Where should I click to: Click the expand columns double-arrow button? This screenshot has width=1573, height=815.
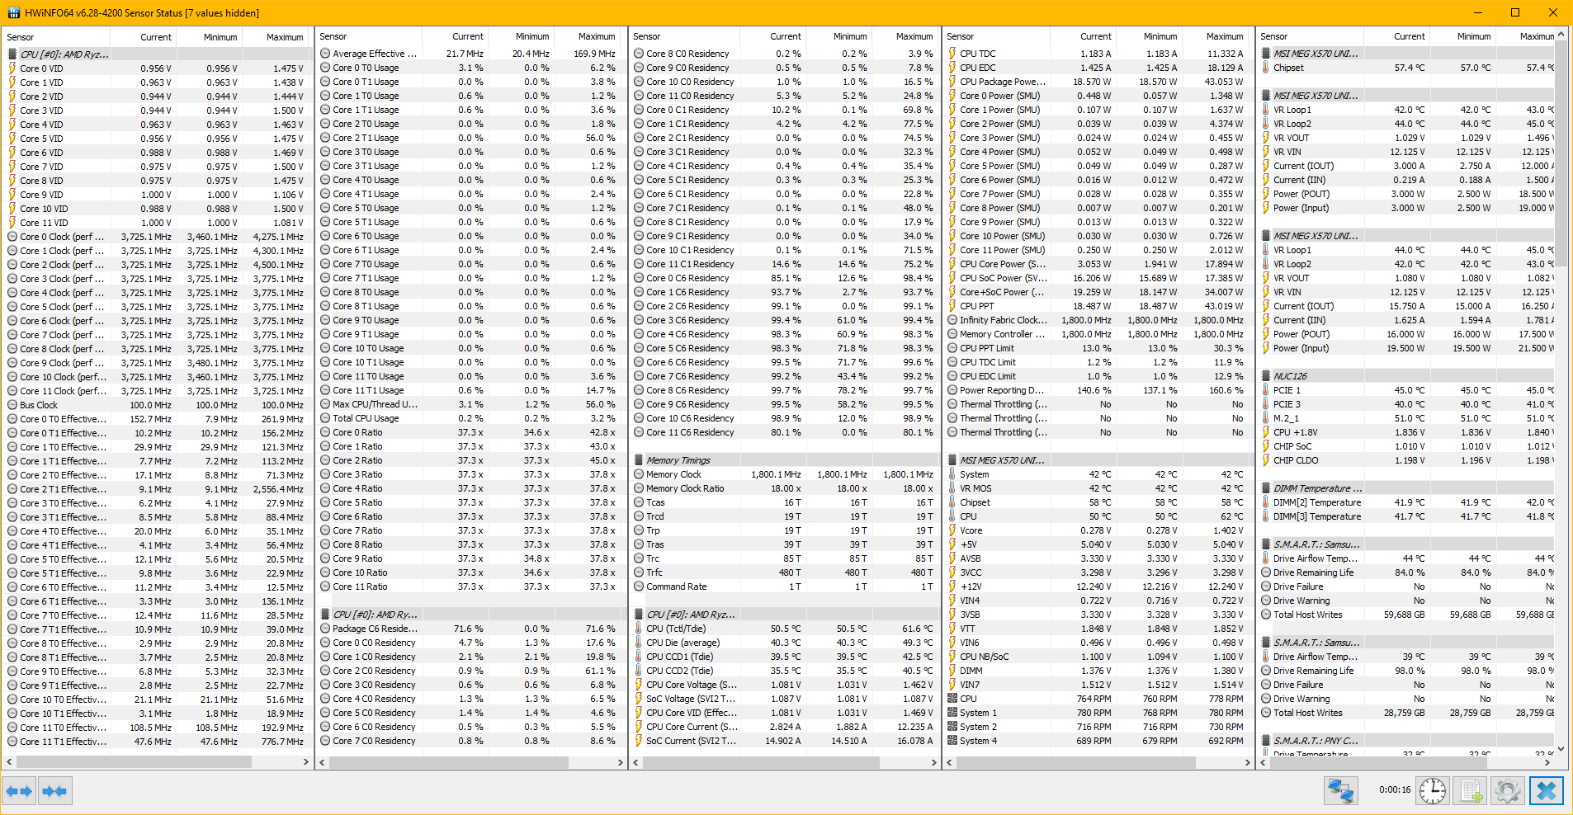[x=19, y=791]
